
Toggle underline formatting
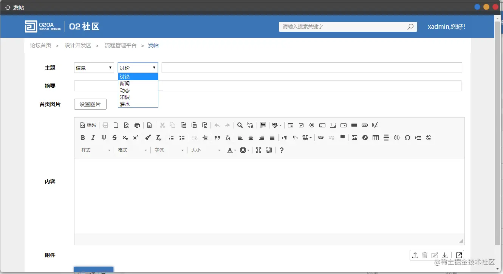click(104, 138)
